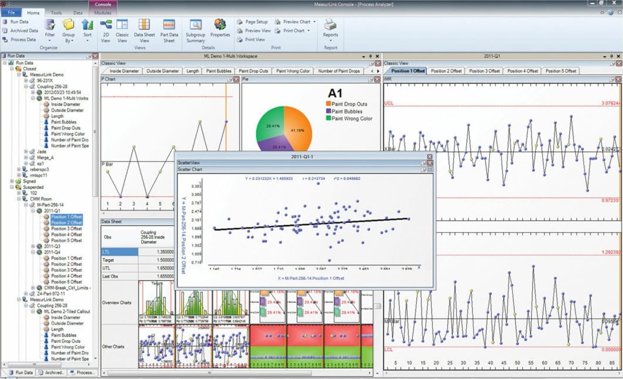The height and width of the screenshot is (379, 623).
Task: Expand the Jade tree node
Action: 26,151
